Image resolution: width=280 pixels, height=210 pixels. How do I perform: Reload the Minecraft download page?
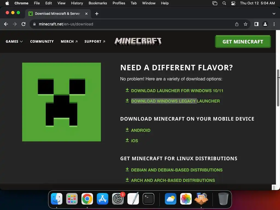24,24
